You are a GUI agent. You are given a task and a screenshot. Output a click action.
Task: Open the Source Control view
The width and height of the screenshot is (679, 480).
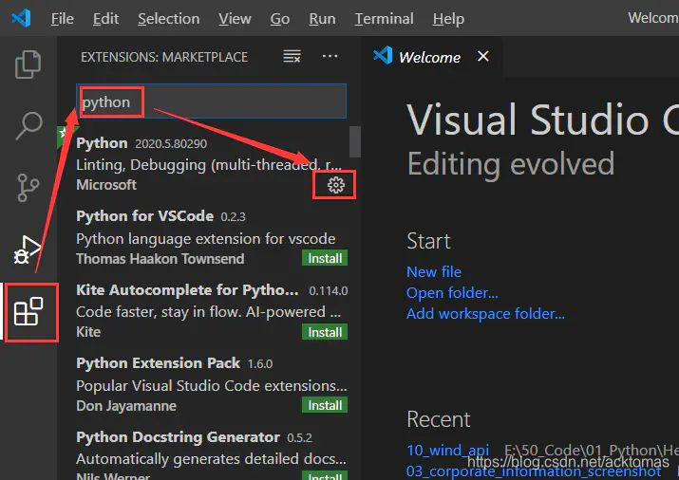[x=28, y=188]
